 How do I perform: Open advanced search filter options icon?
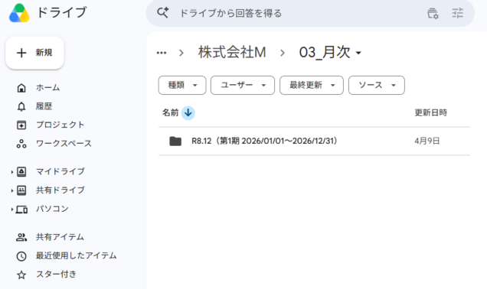pyautogui.click(x=457, y=13)
